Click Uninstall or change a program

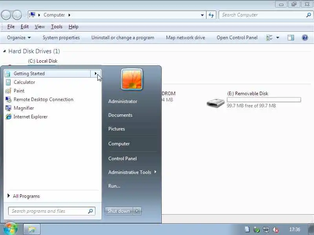(123, 38)
